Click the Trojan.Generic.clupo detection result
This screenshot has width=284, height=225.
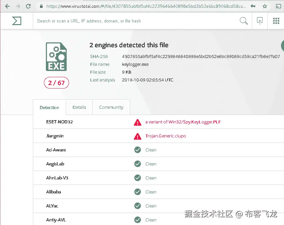point(166,136)
